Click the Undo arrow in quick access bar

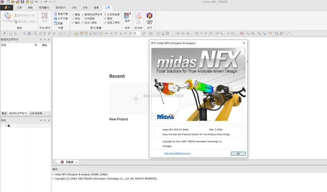[x=37, y=2]
